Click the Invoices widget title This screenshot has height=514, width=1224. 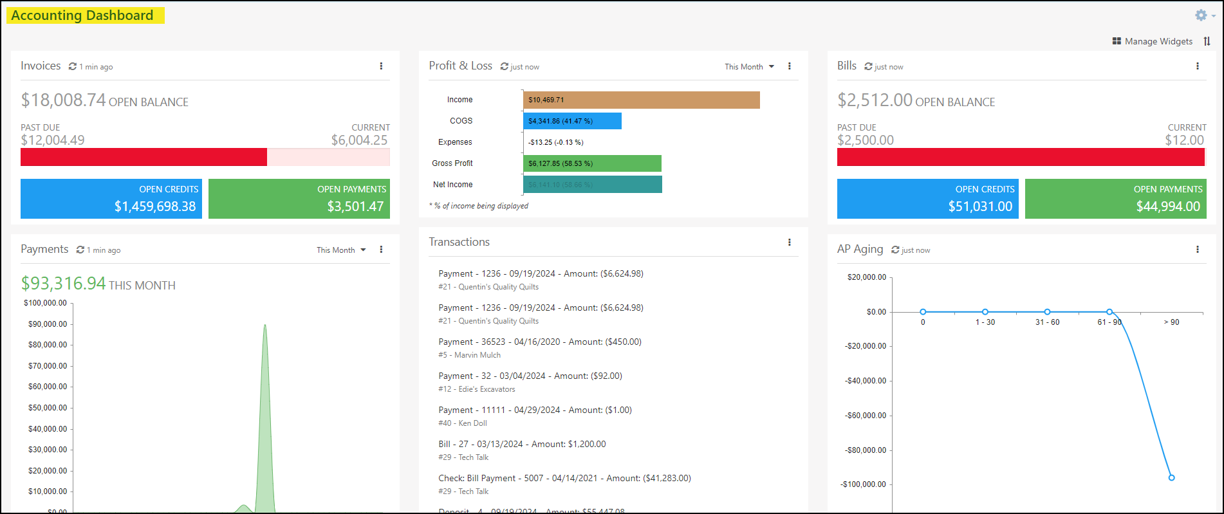click(41, 66)
